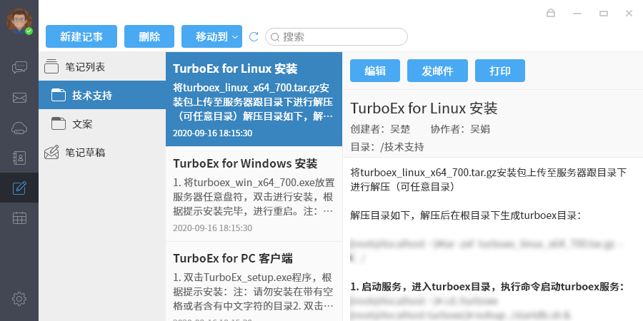Click the user avatar picture
Viewport: 643px width, 321px height.
tap(19, 20)
